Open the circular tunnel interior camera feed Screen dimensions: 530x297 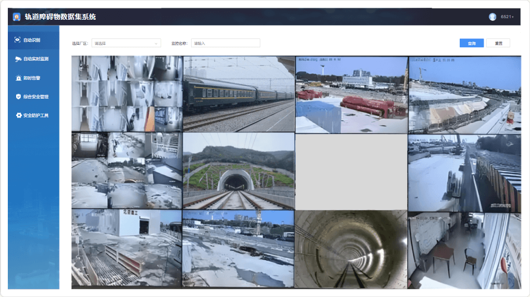pyautogui.click(x=351, y=249)
